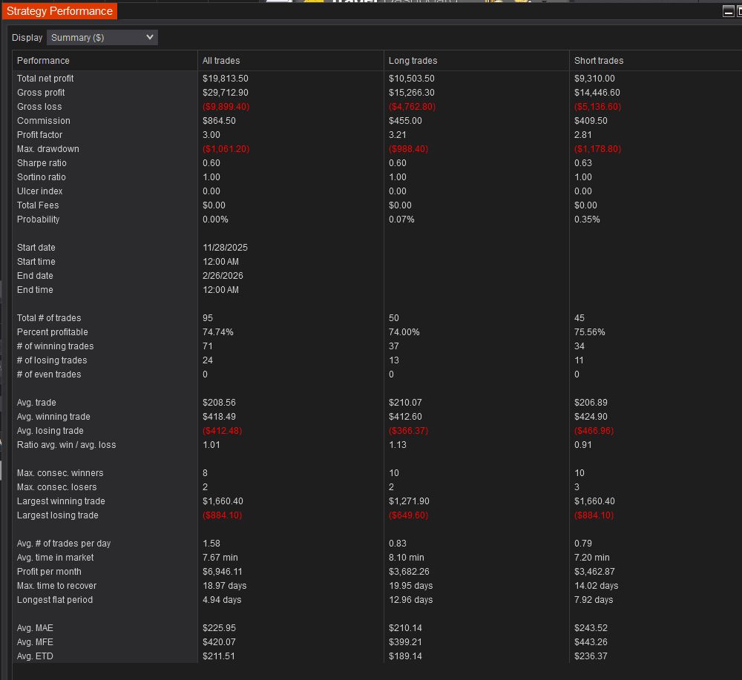Click the Percent profitable row label
Screen dimensions: 742x680
52,332
